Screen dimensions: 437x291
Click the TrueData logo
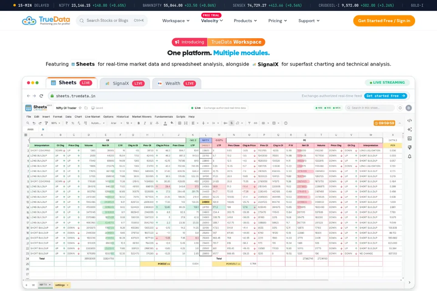46,20
